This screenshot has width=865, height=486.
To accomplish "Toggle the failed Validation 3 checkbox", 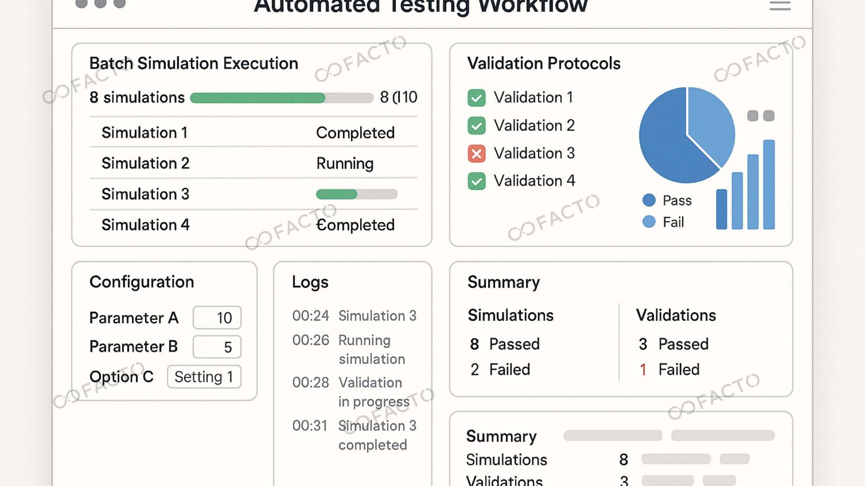I will 476,153.
